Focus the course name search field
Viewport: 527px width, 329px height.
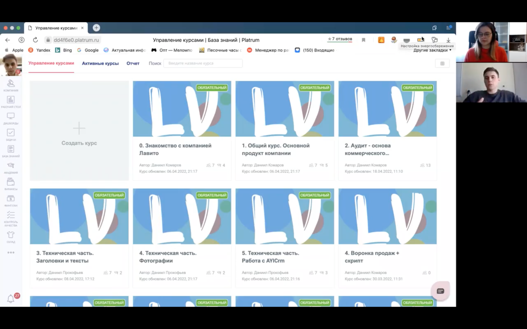click(x=203, y=63)
